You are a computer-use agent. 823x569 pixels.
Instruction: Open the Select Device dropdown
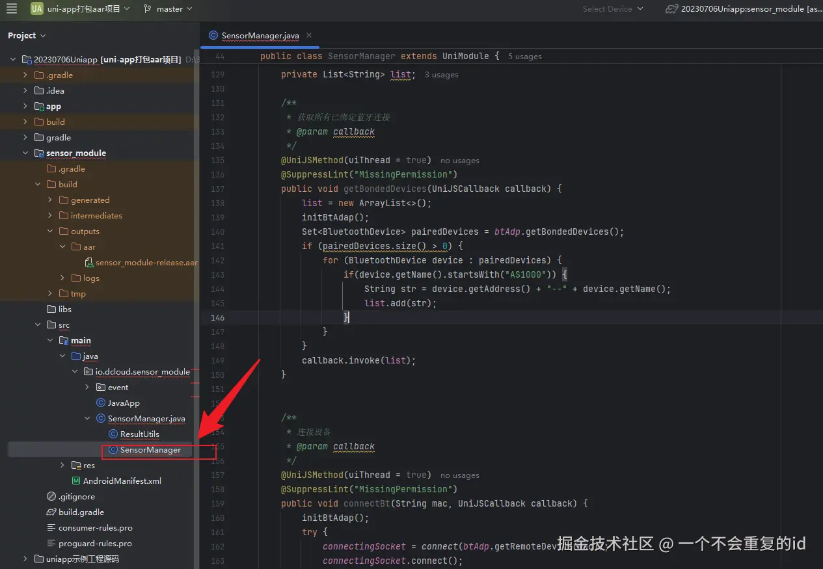pos(612,8)
